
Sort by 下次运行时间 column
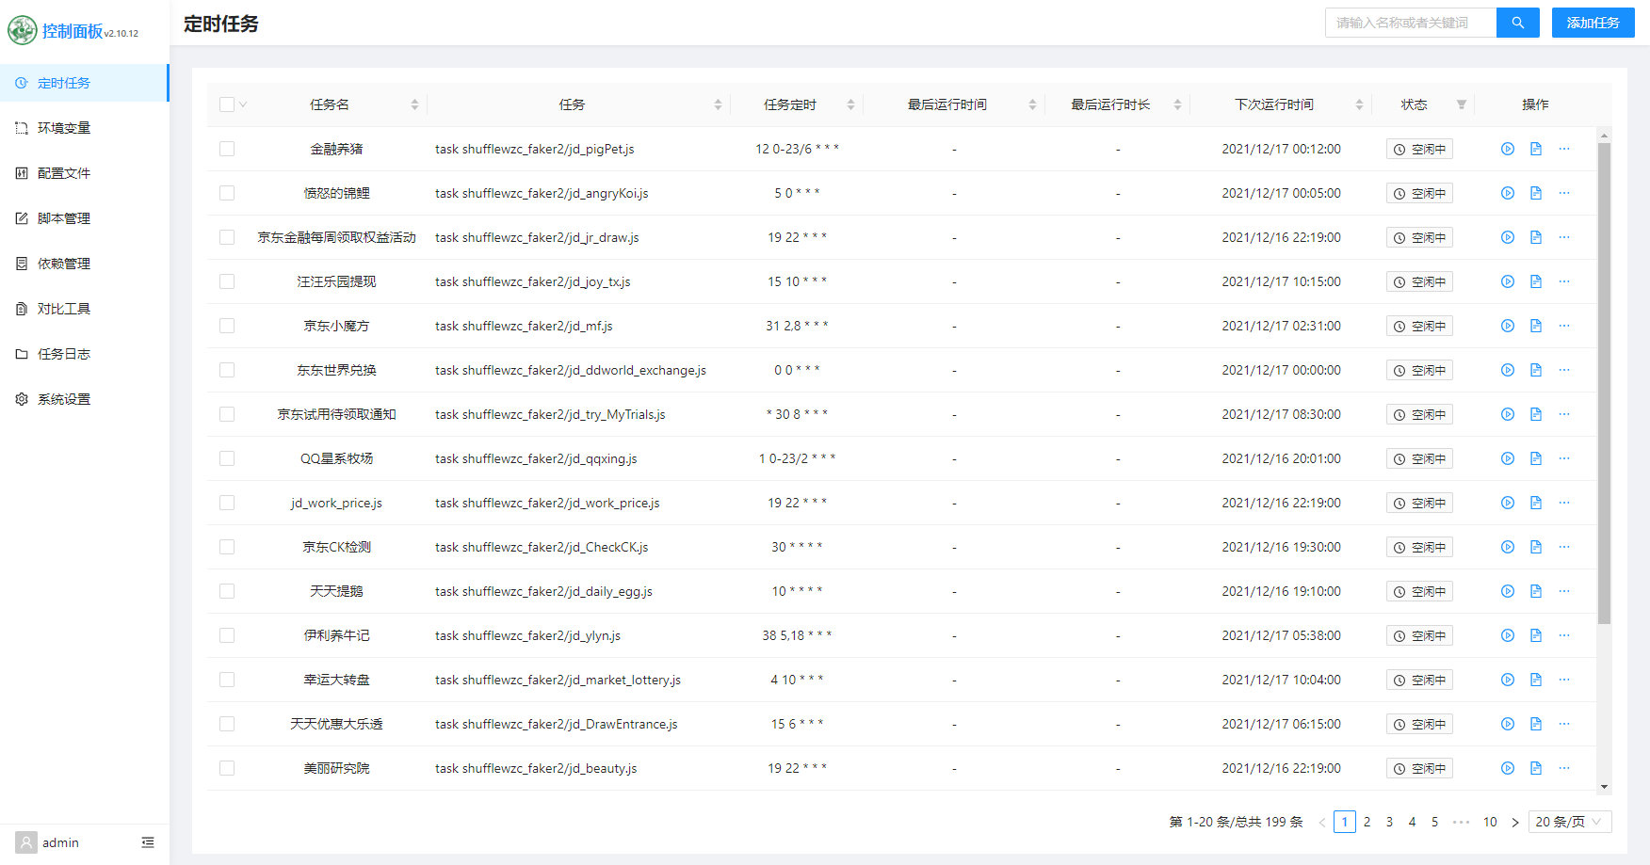(1359, 104)
